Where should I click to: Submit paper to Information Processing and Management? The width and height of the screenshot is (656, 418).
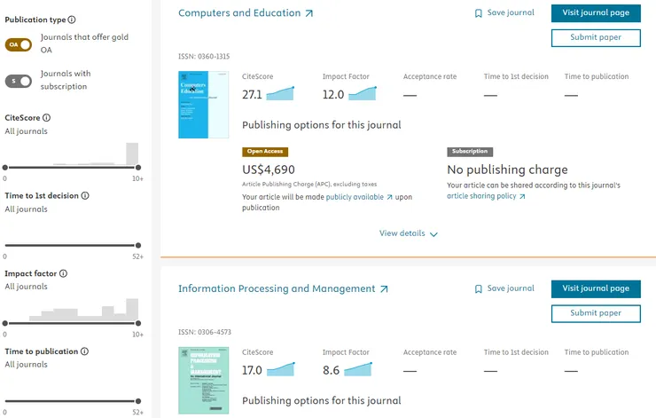596,313
